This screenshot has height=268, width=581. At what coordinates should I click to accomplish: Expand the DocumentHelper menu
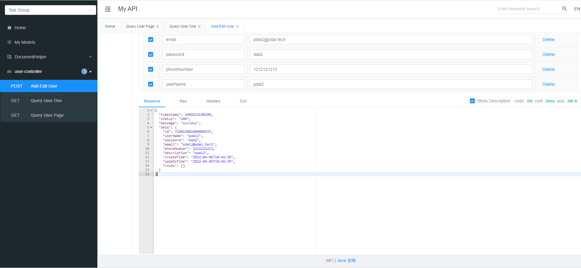[90, 57]
